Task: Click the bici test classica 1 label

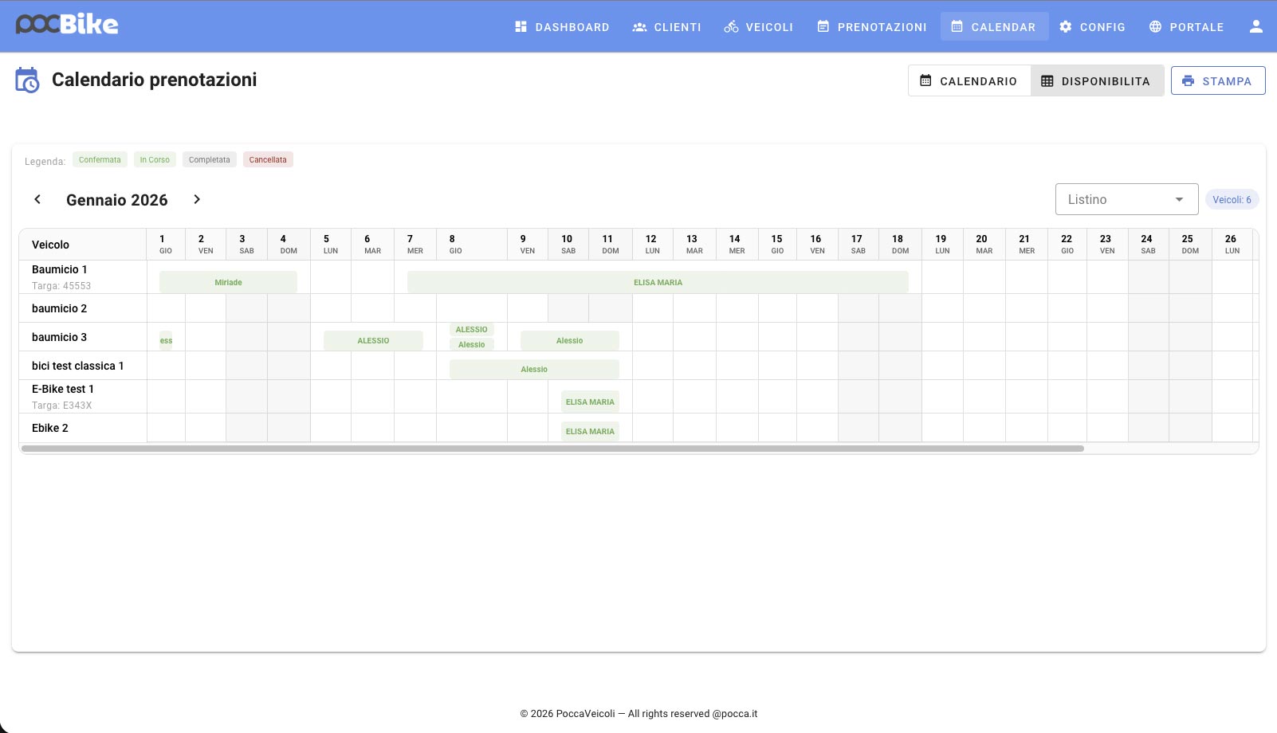Action: click(78, 366)
